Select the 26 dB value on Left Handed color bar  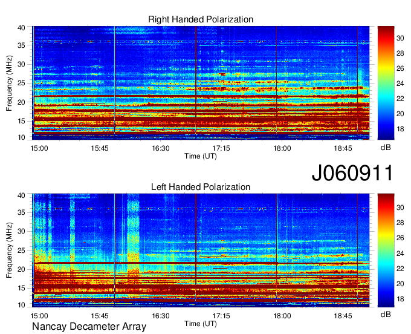point(400,238)
